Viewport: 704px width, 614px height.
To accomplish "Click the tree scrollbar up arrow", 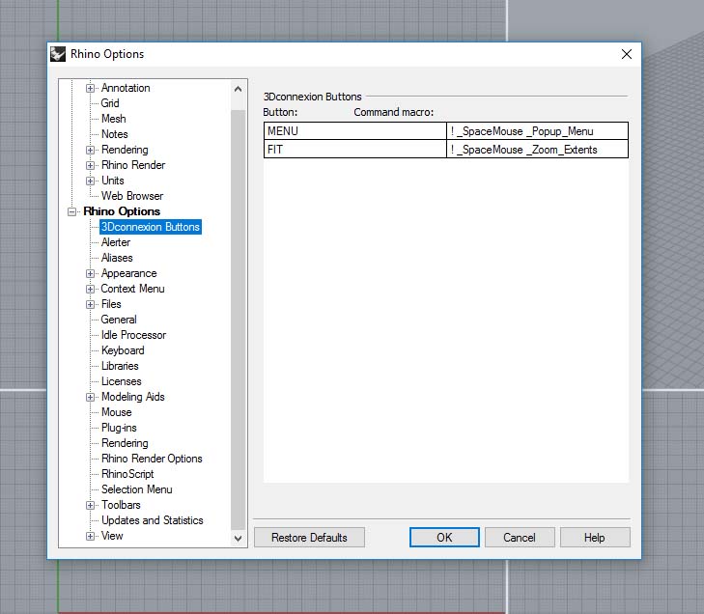I will (239, 89).
